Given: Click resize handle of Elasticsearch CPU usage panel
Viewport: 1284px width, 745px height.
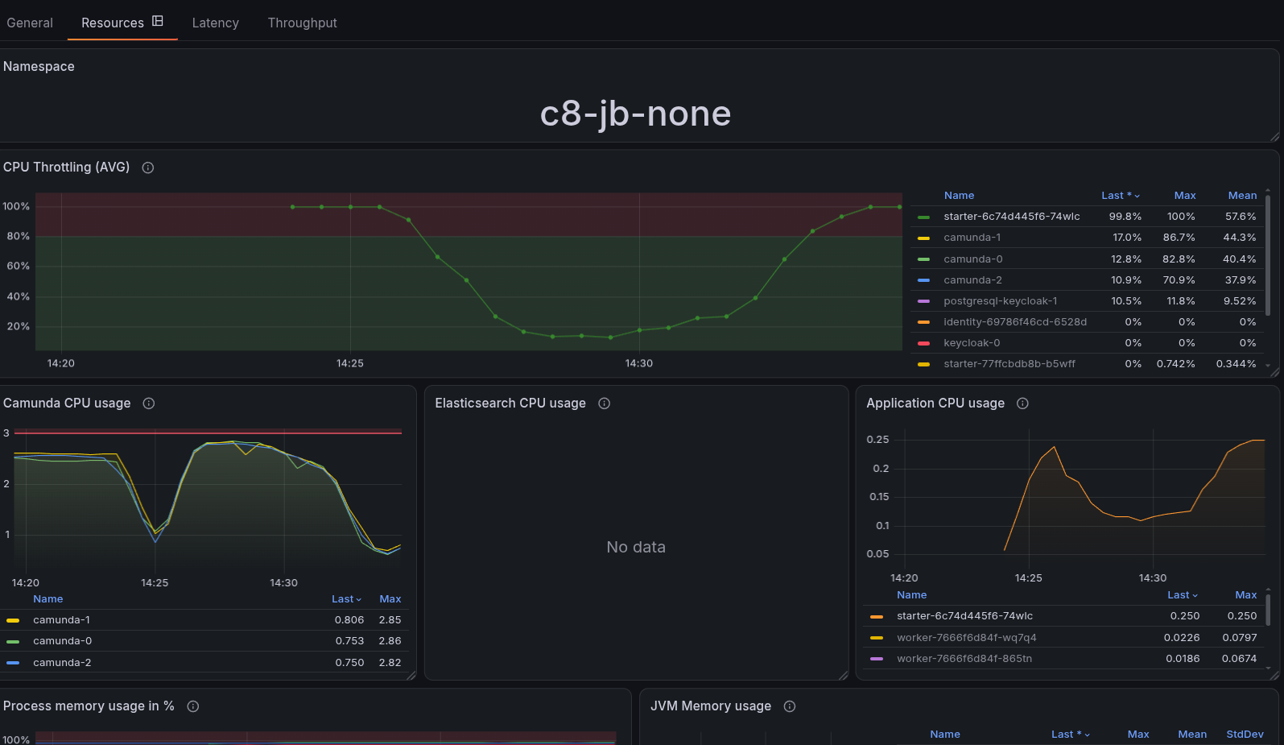Looking at the screenshot, I should tap(844, 676).
